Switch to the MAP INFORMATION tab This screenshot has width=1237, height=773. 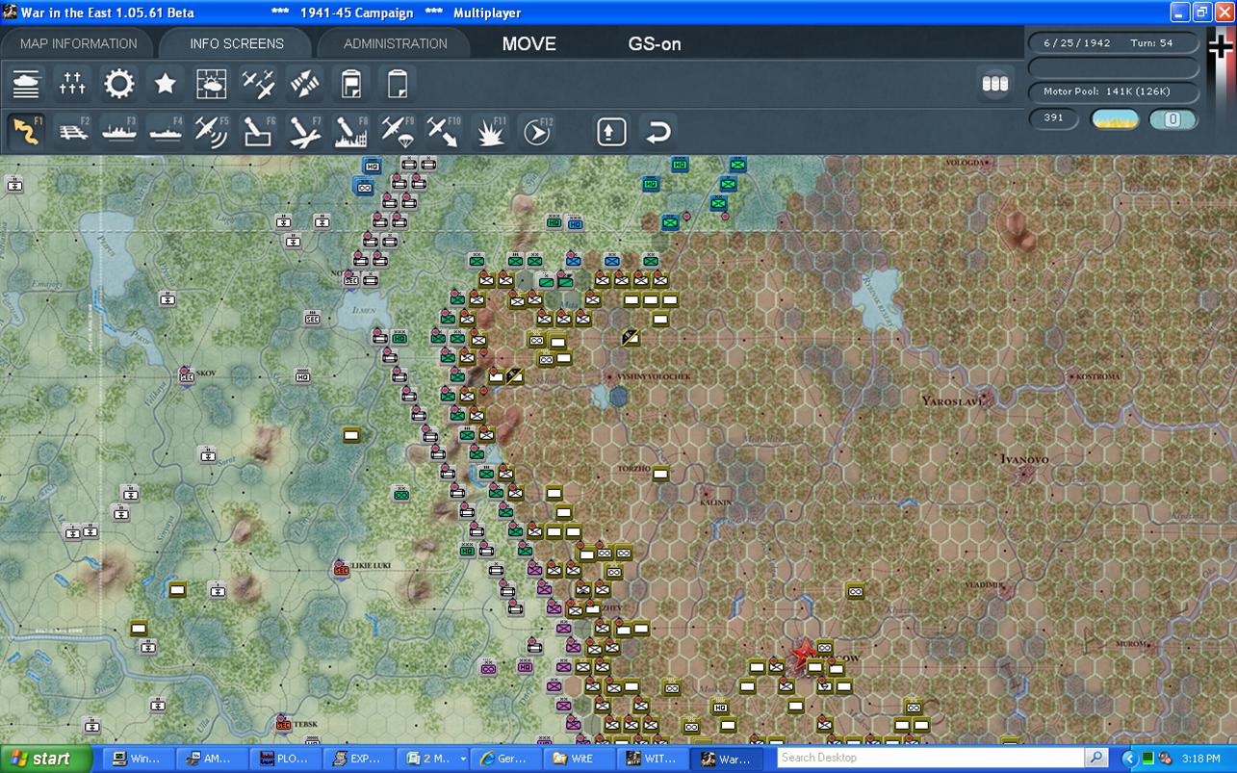(x=79, y=43)
